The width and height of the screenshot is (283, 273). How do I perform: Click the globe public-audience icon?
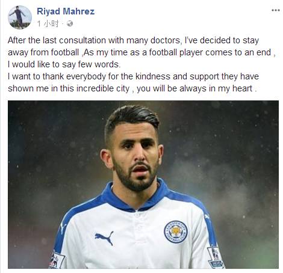(70, 23)
